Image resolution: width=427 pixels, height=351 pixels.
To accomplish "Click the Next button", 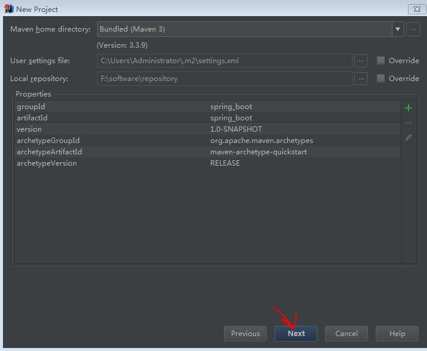I will 296,334.
